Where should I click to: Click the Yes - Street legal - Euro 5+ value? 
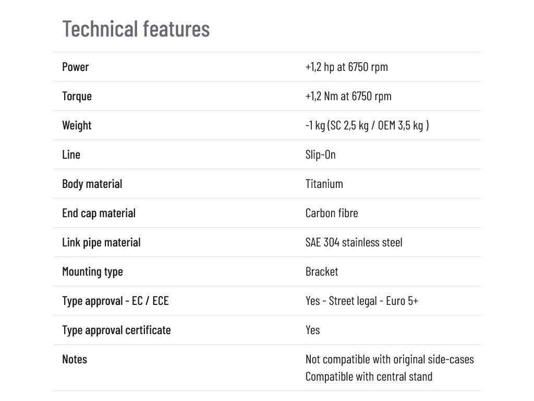[362, 301]
